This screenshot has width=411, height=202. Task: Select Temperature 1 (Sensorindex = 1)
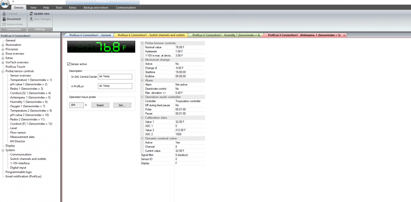coord(31,80)
